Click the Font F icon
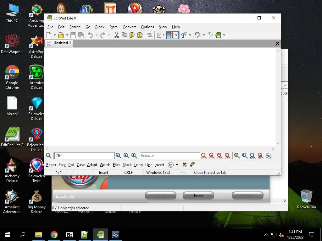The width and height of the screenshot is (322, 241). [x=184, y=35]
